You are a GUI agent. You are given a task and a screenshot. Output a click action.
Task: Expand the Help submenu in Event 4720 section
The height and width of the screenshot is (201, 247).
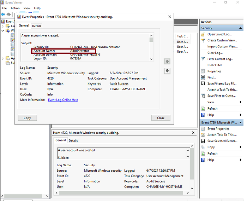click(241, 160)
